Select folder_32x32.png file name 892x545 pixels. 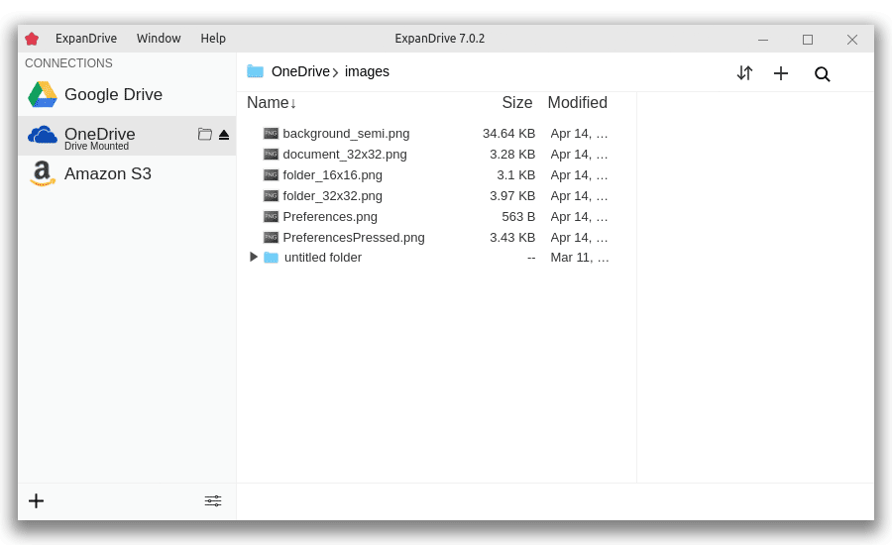point(332,196)
